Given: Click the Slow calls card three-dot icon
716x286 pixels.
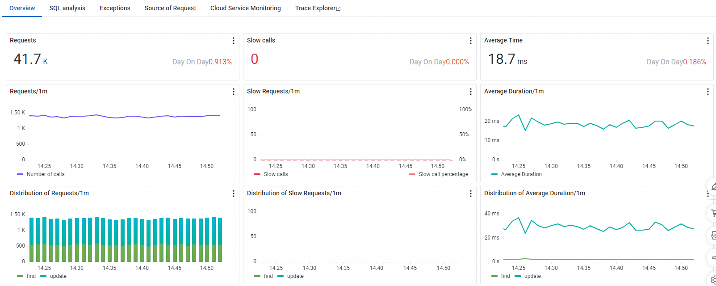Looking at the screenshot, I should click(470, 41).
